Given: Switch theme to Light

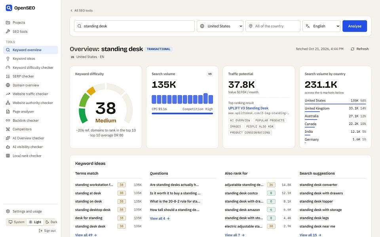Looking at the screenshot, I should (35, 222).
